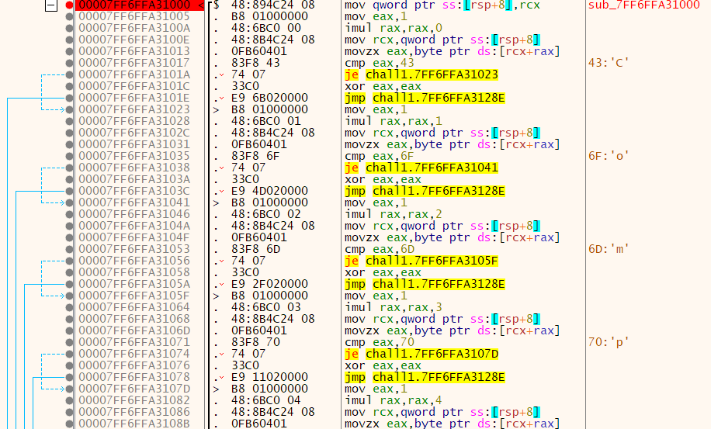Click opcode bytes 'E9 11020000'
The image size is (711, 429).
(x=269, y=377)
